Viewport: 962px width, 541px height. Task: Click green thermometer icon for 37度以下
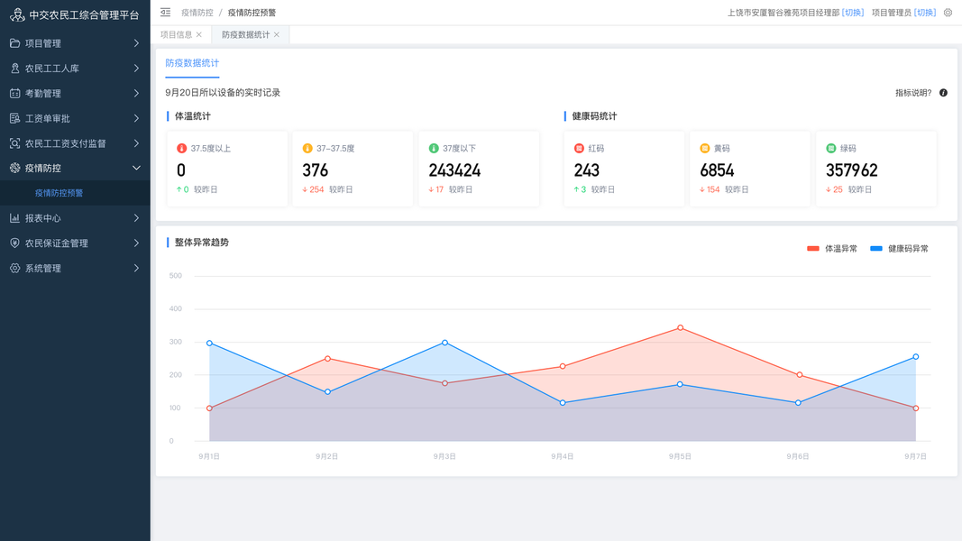tap(434, 149)
